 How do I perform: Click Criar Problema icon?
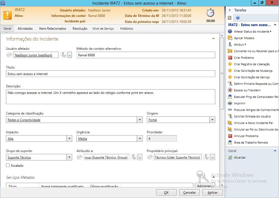click(230, 58)
